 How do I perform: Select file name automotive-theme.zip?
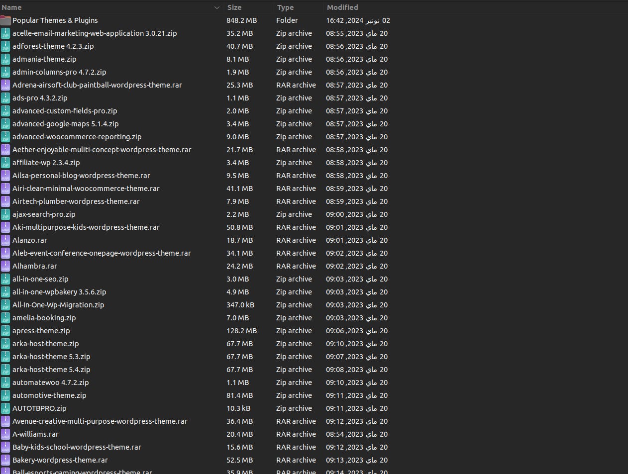[x=49, y=395]
